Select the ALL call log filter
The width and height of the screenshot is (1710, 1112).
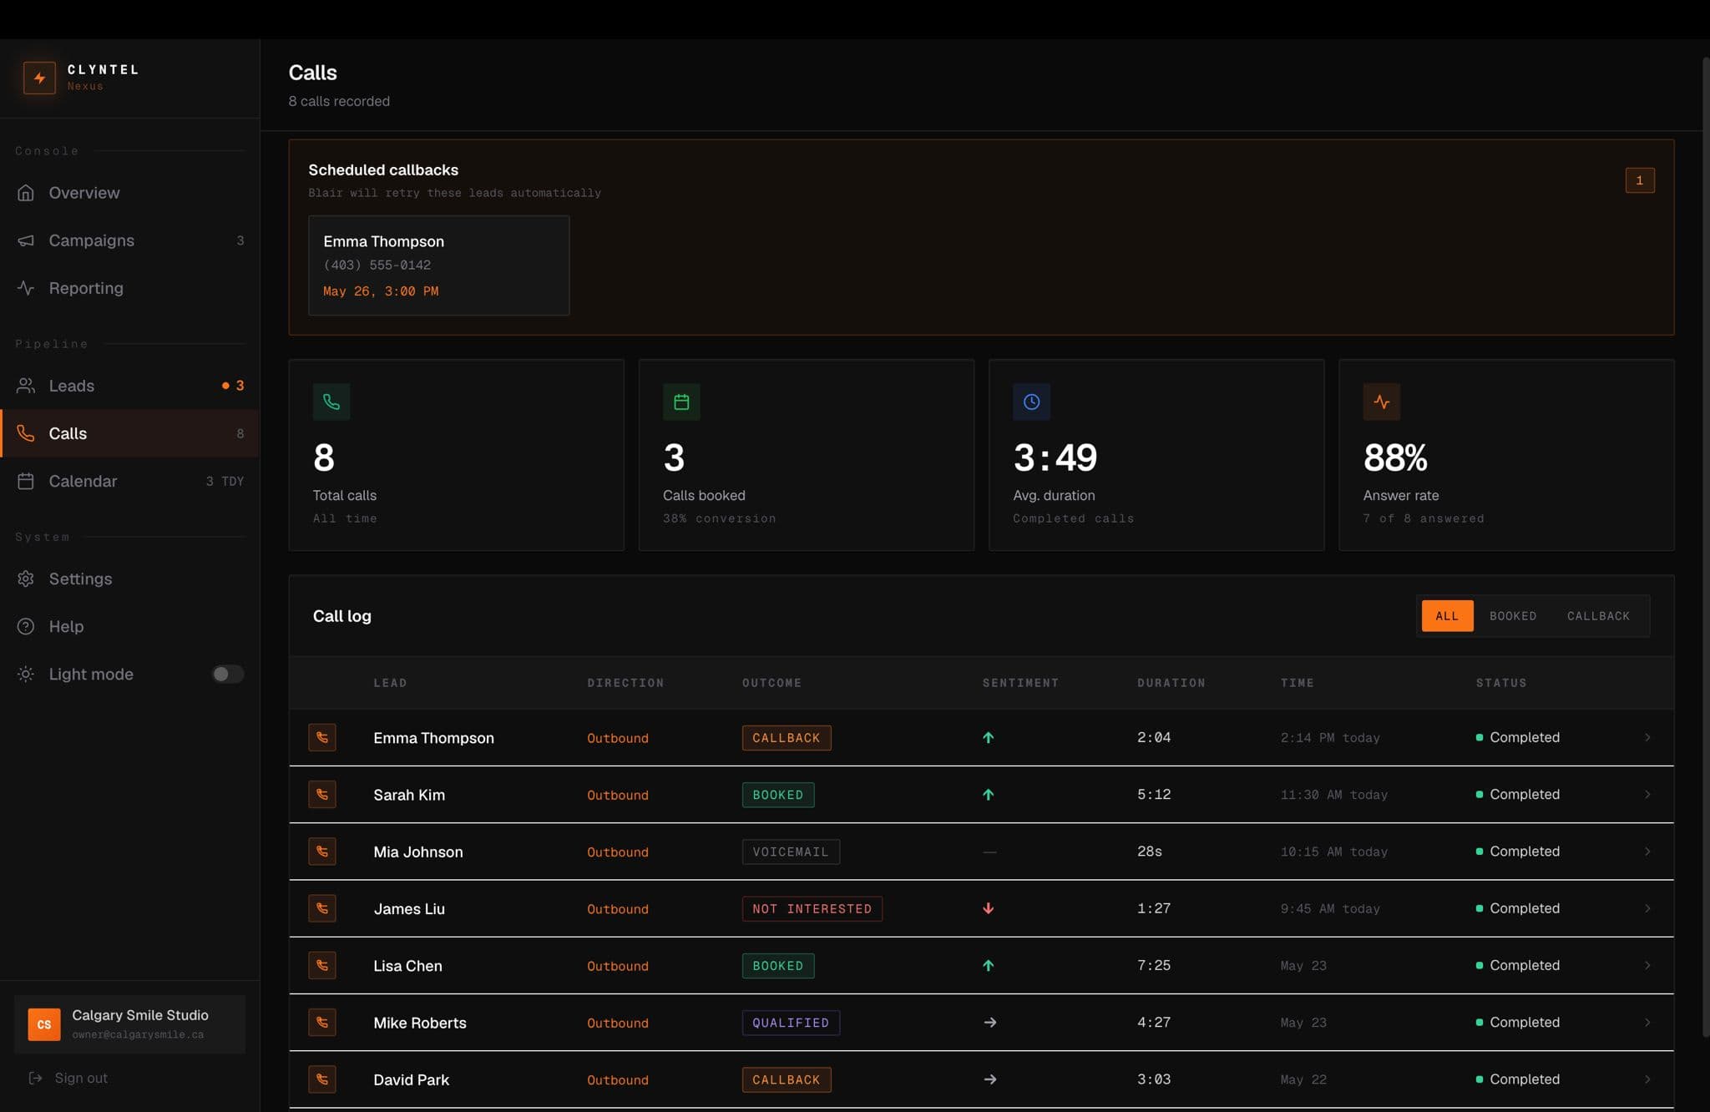(x=1447, y=616)
